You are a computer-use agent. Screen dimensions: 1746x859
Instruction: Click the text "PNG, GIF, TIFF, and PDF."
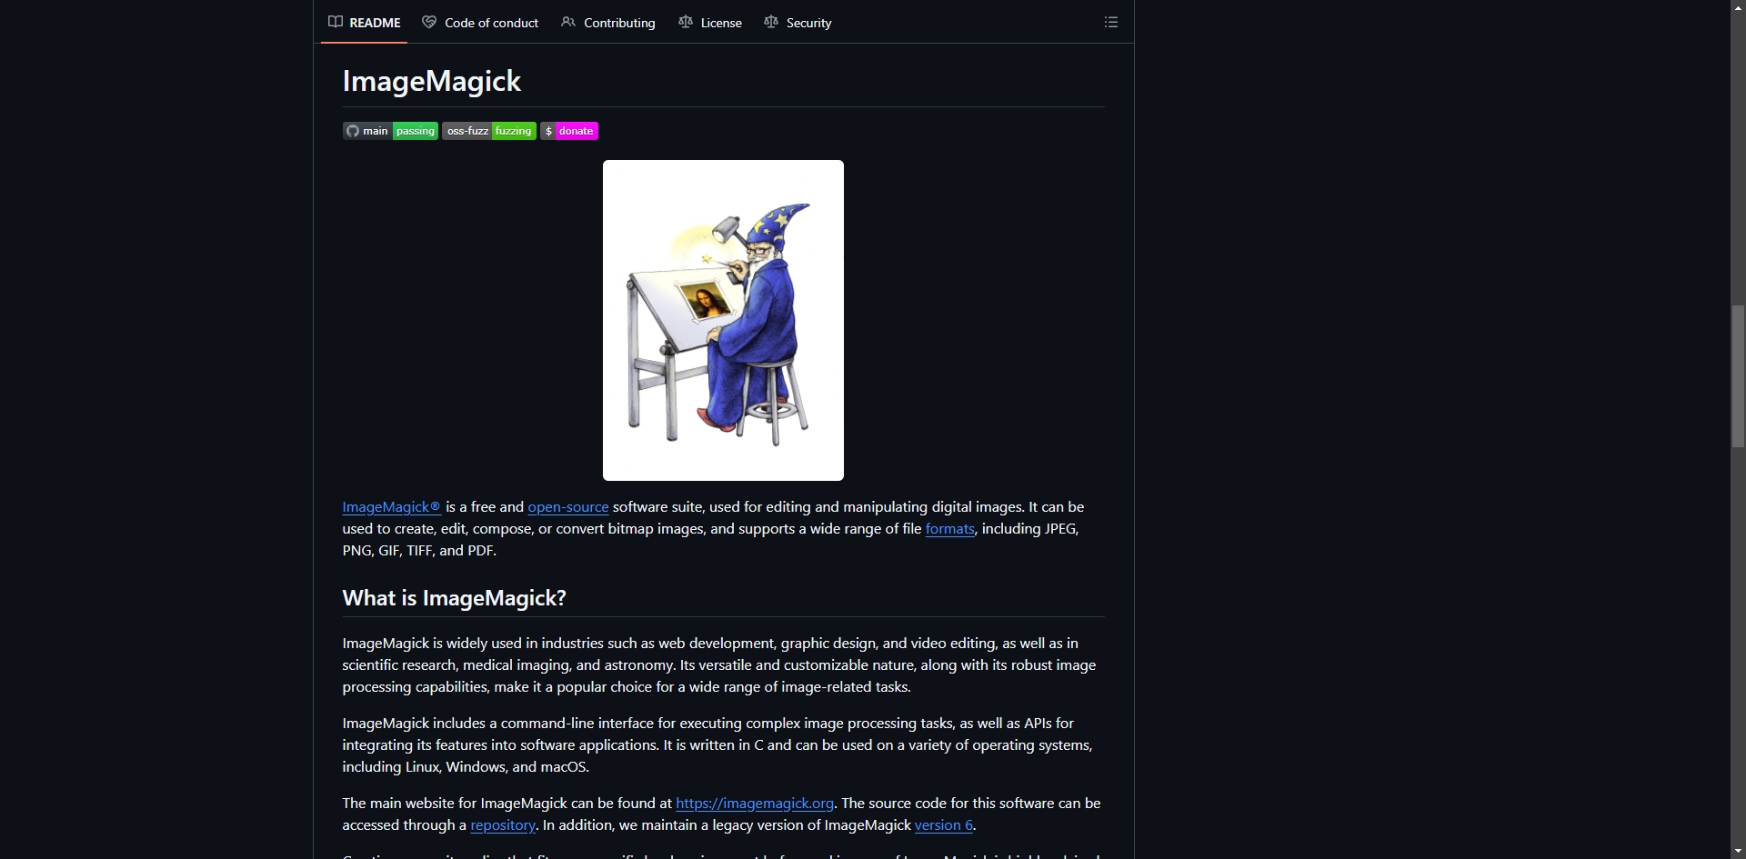pyautogui.click(x=419, y=551)
